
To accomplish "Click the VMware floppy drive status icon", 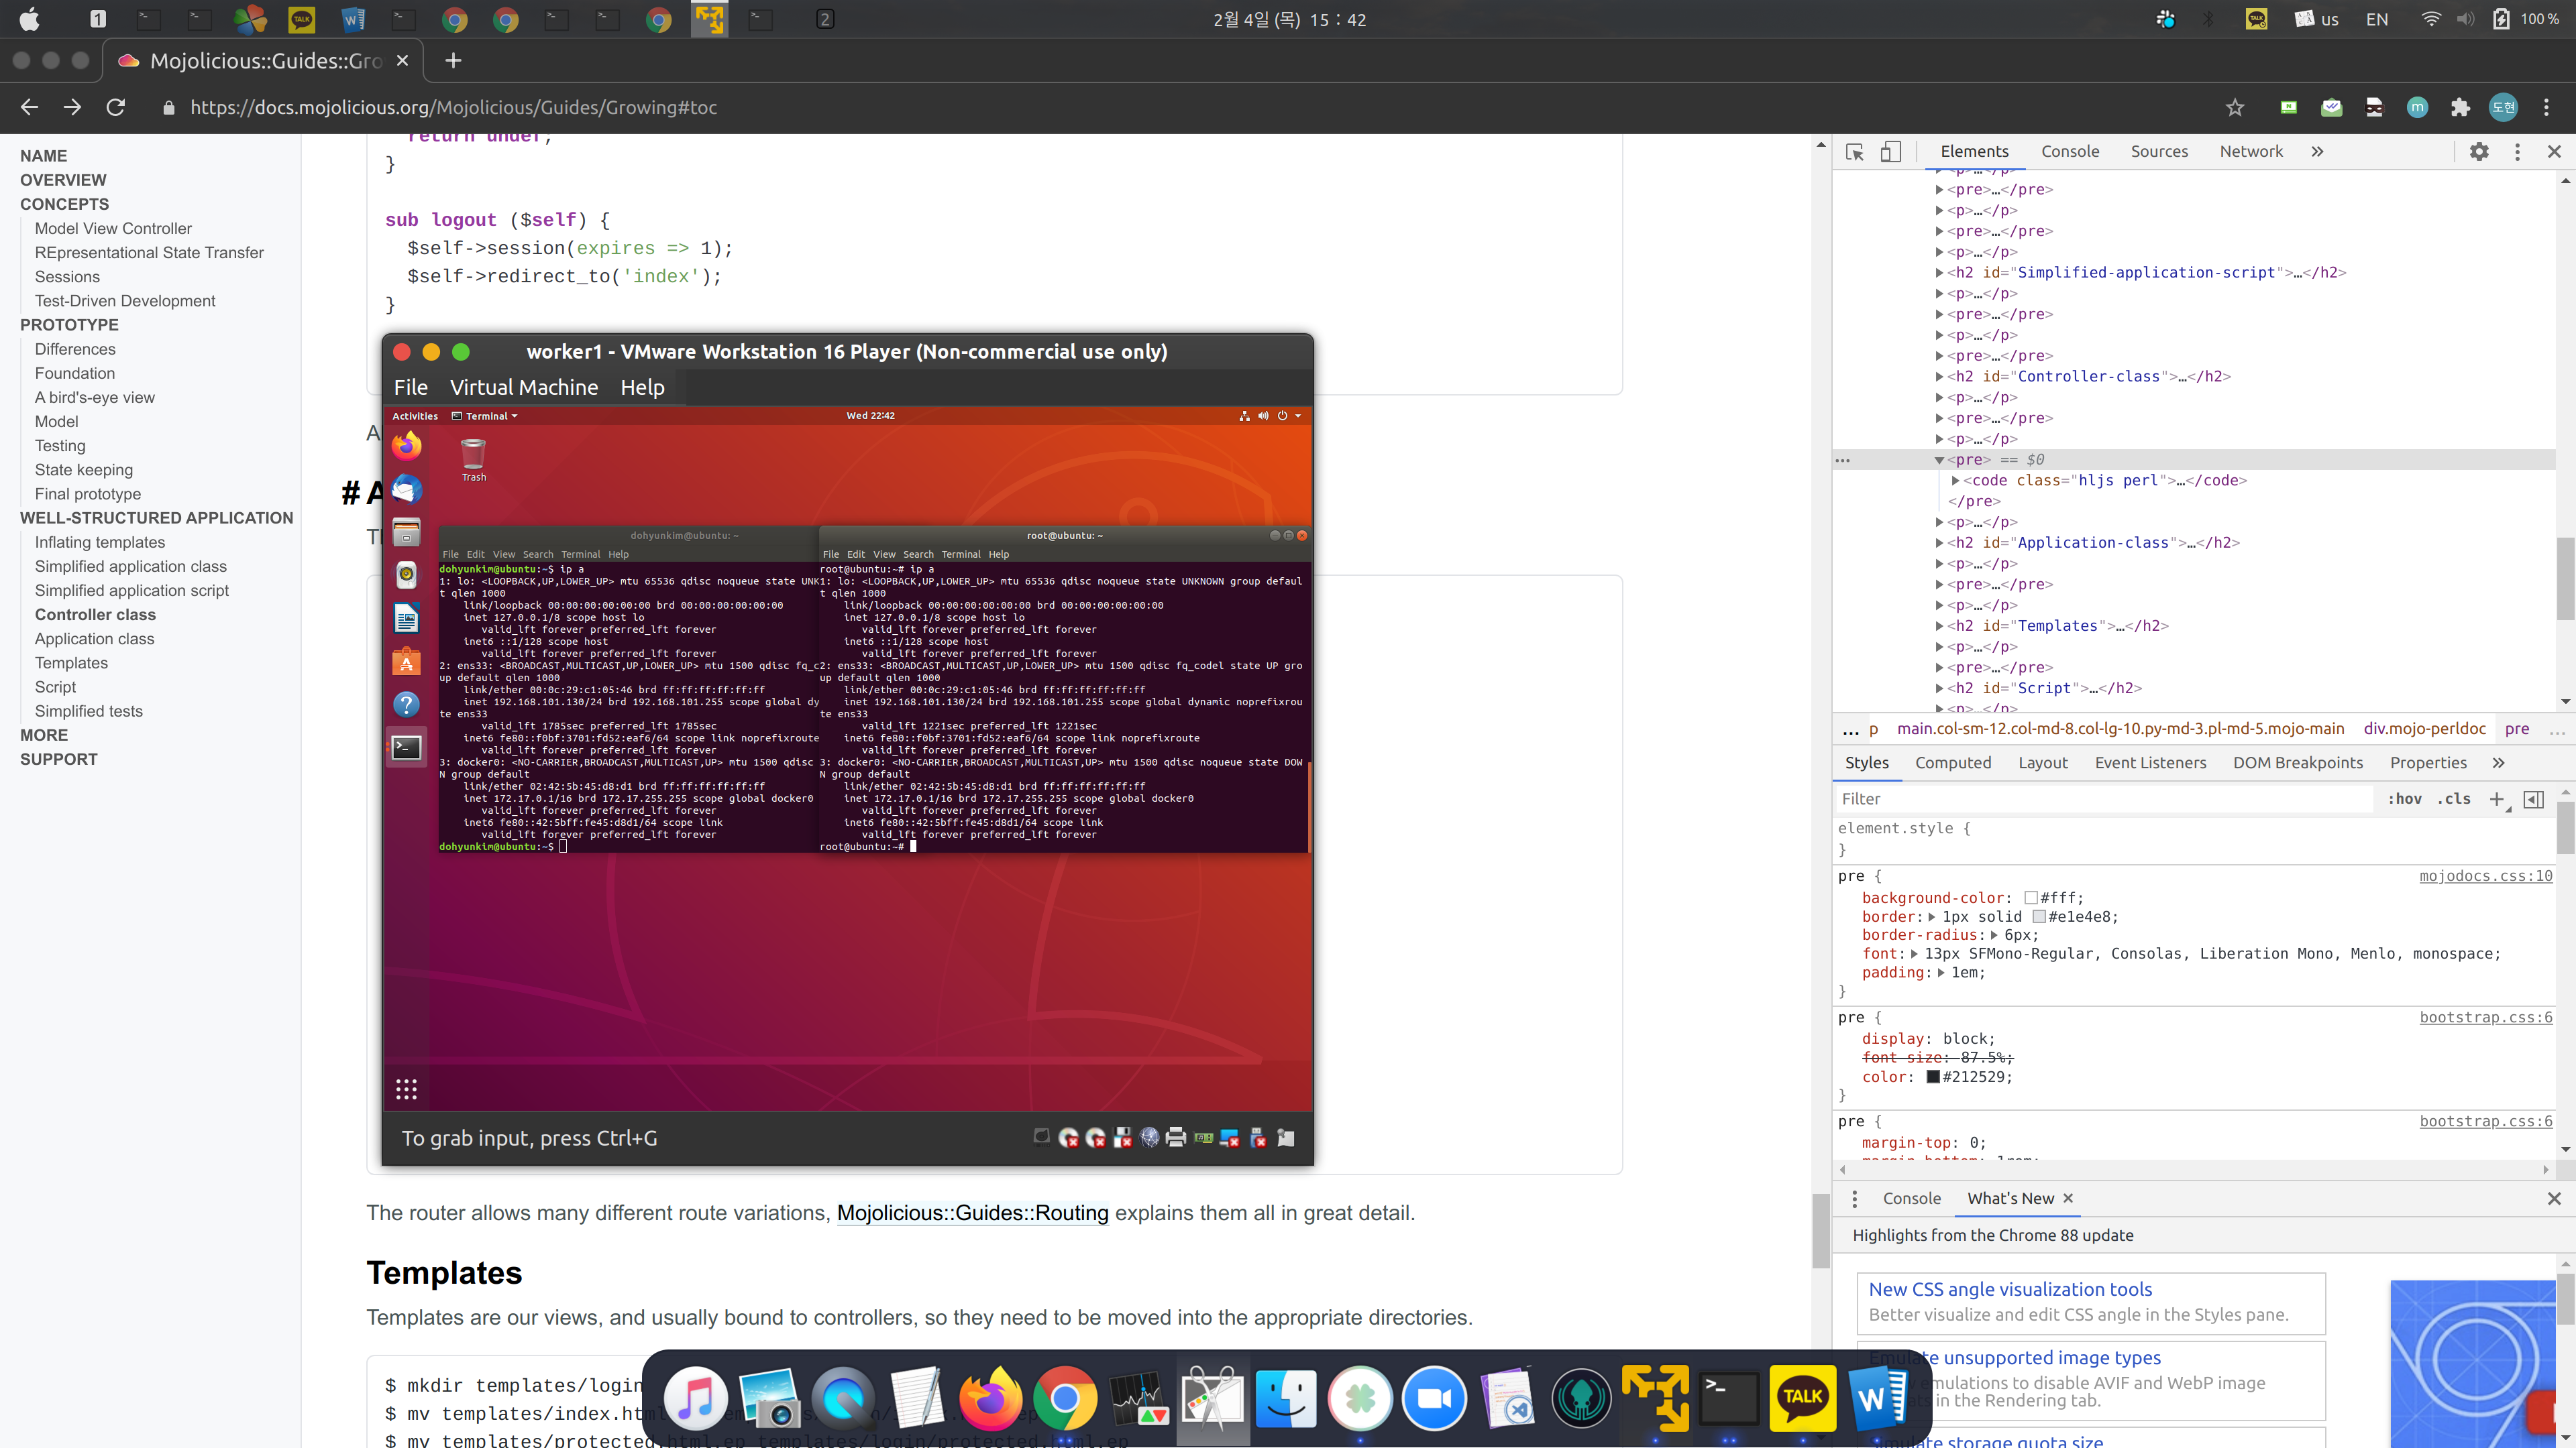I will (1123, 1138).
